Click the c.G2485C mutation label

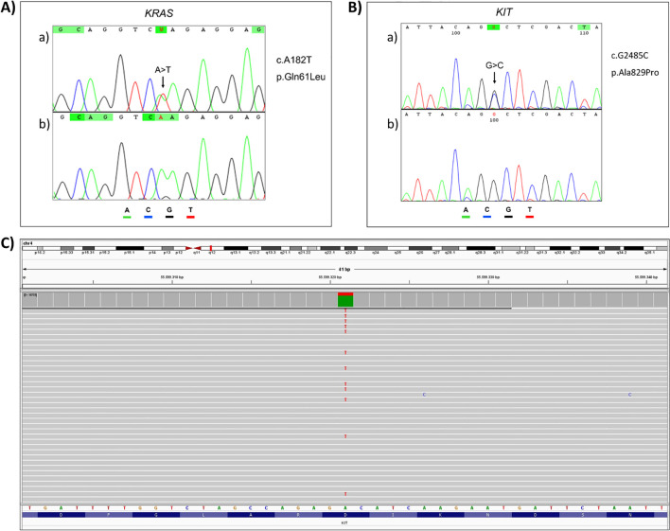[629, 55]
